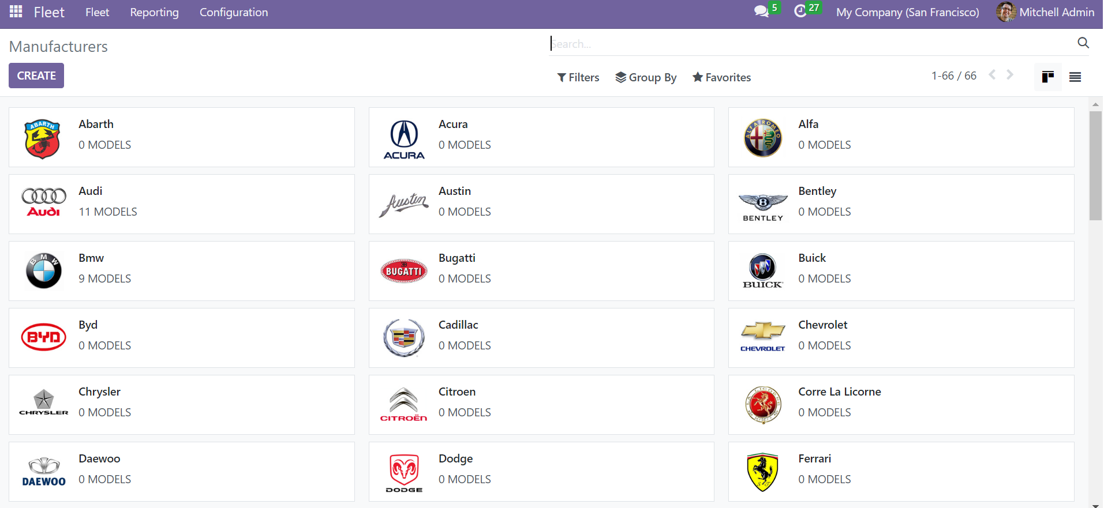Click the 1-66 / 66 pager counter
Image resolution: width=1104 pixels, height=508 pixels.
(953, 76)
